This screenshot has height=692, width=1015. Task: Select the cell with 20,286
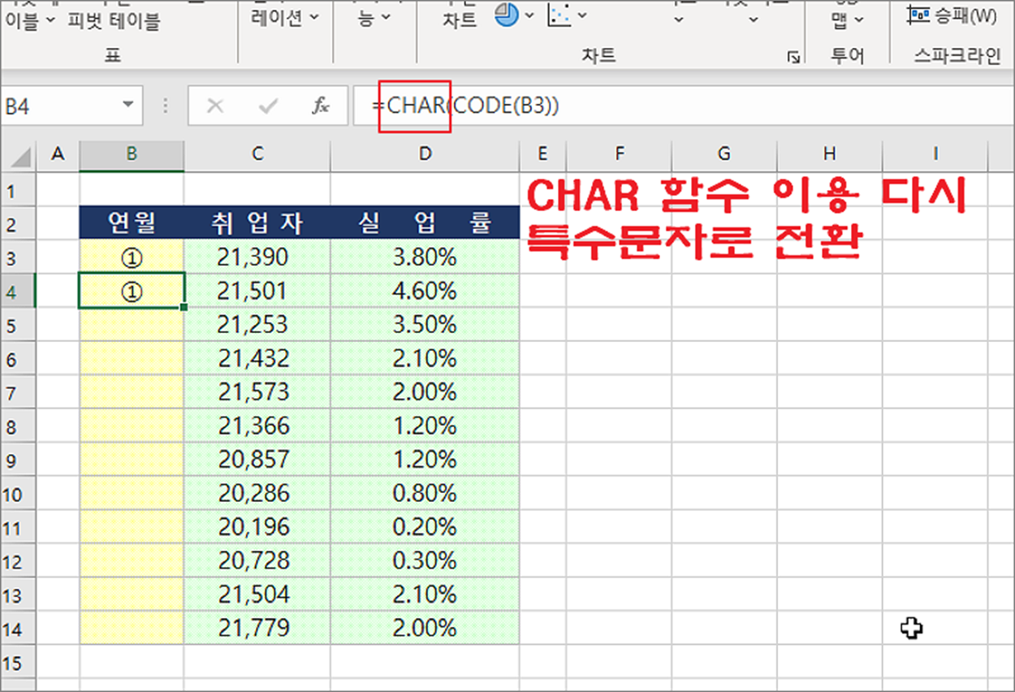click(257, 493)
